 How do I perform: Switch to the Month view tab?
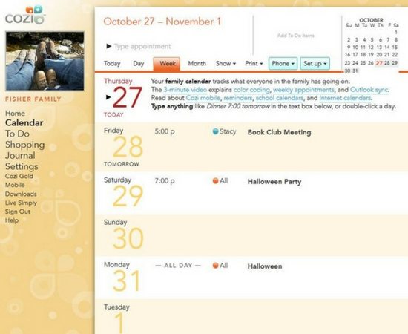point(197,64)
